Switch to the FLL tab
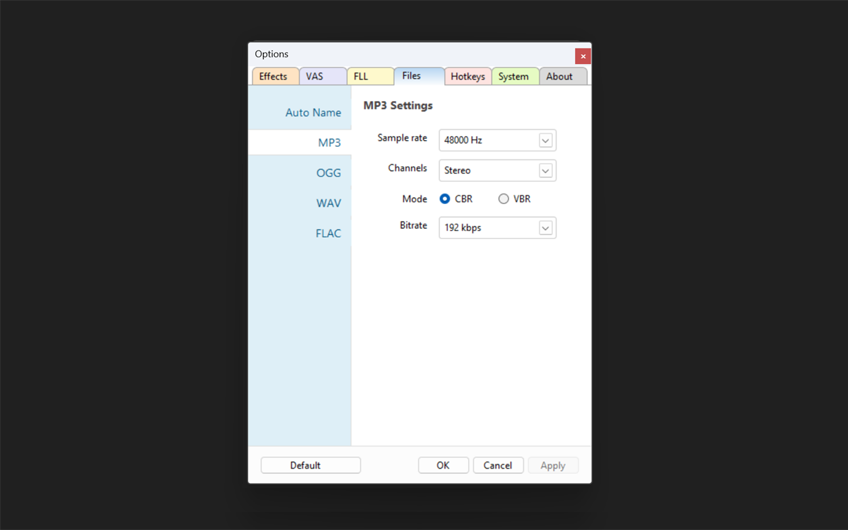The height and width of the screenshot is (530, 848). [x=362, y=76]
